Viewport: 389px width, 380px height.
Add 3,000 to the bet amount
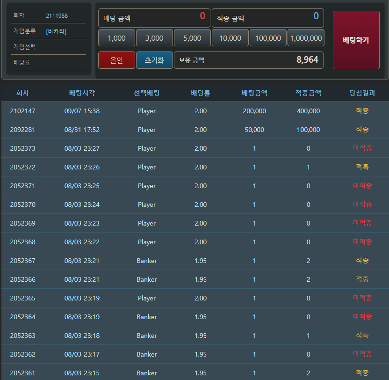(154, 38)
